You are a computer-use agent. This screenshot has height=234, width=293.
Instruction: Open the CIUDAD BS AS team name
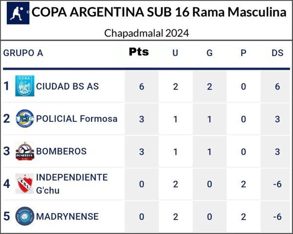(67, 86)
